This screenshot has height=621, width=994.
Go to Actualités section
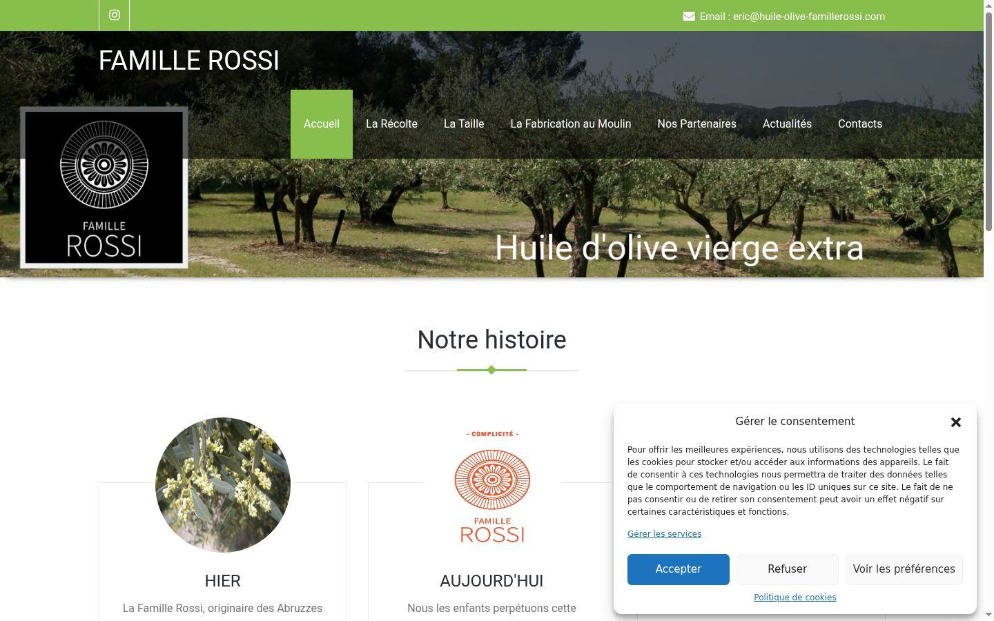pyautogui.click(x=787, y=124)
